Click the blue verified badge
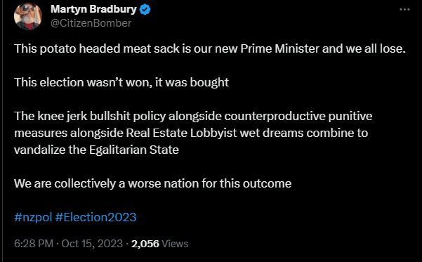This screenshot has width=422, height=262. click(145, 10)
